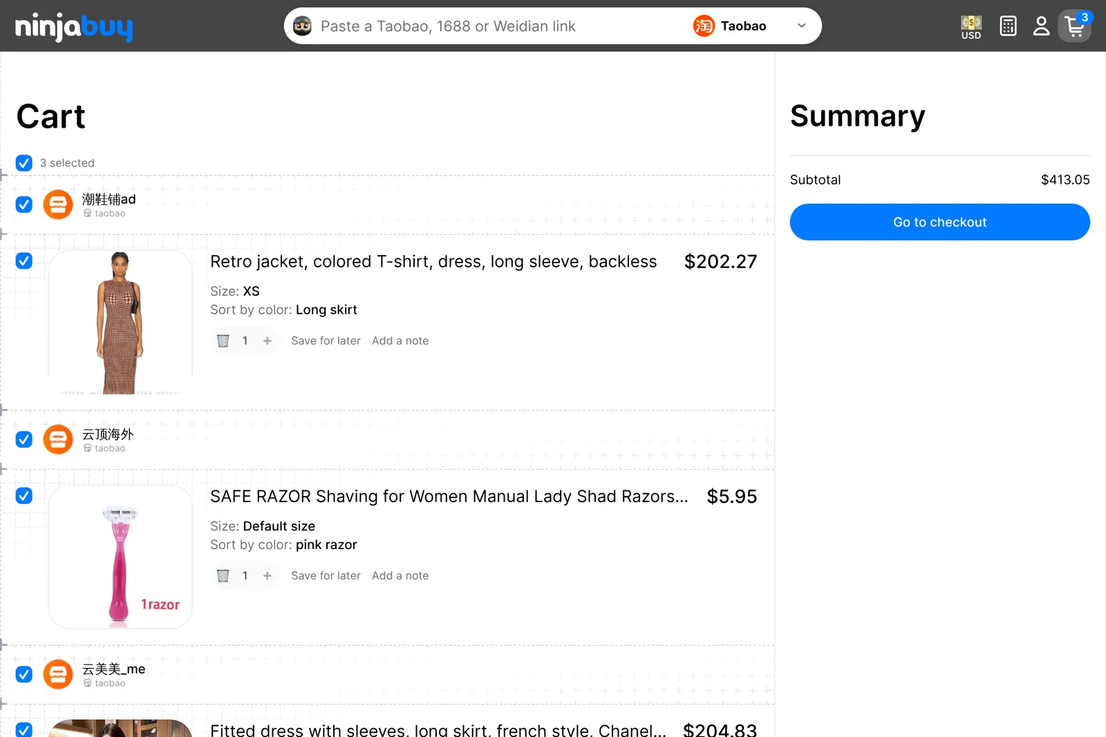1106x737 pixels.
Task: Increase SAFE RAZOR quantity with plus icon
Action: point(268,575)
